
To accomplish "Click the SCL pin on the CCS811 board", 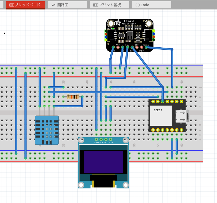I will click(x=127, y=47).
